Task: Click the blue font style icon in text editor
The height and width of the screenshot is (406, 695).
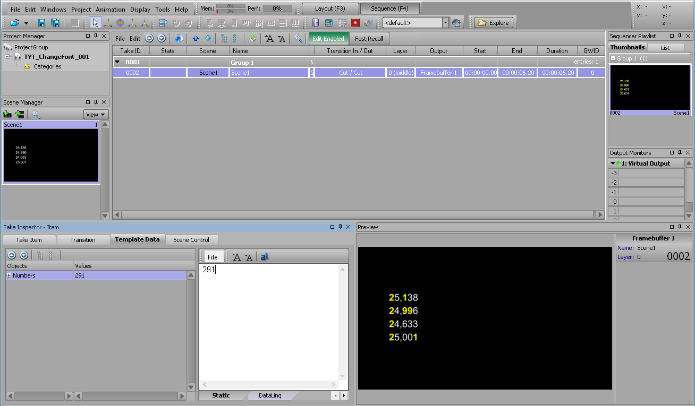Action: (x=265, y=257)
